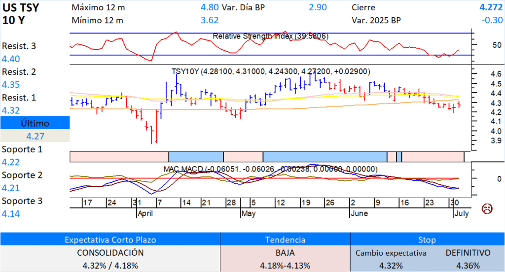
Task: Click the 'Stop' header
Action: (427, 240)
